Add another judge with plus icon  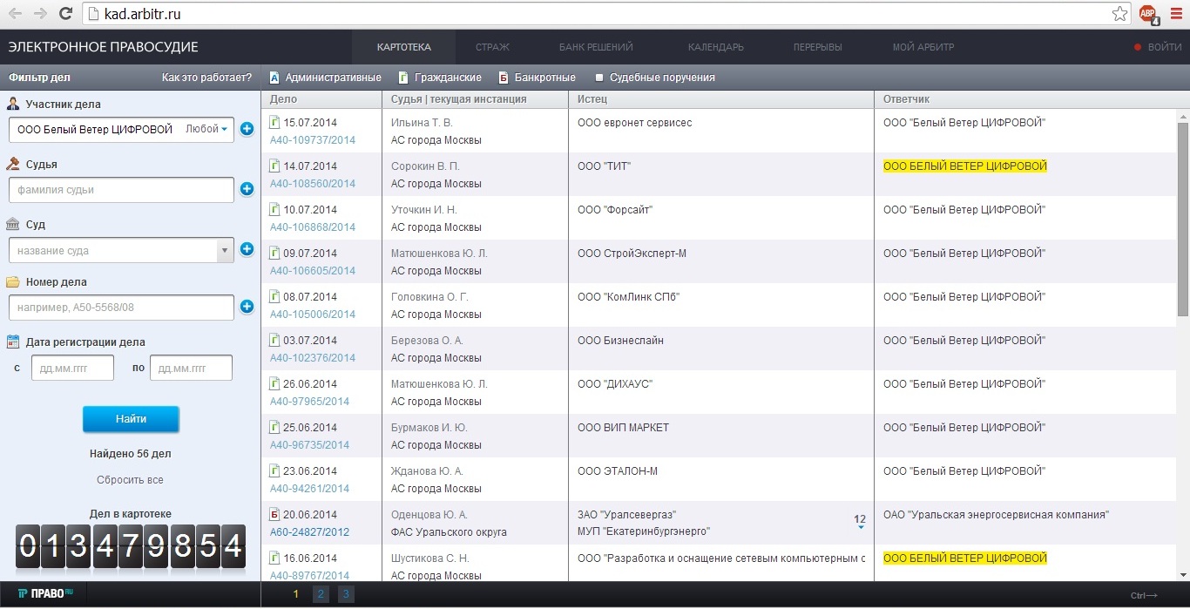[247, 189]
